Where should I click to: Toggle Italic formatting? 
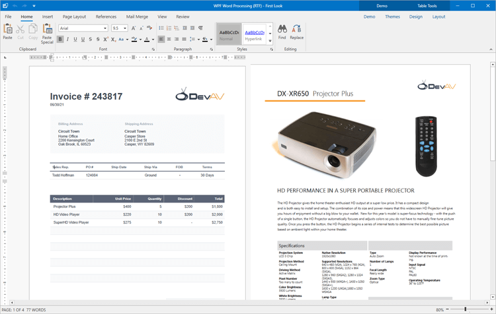pos(67,40)
